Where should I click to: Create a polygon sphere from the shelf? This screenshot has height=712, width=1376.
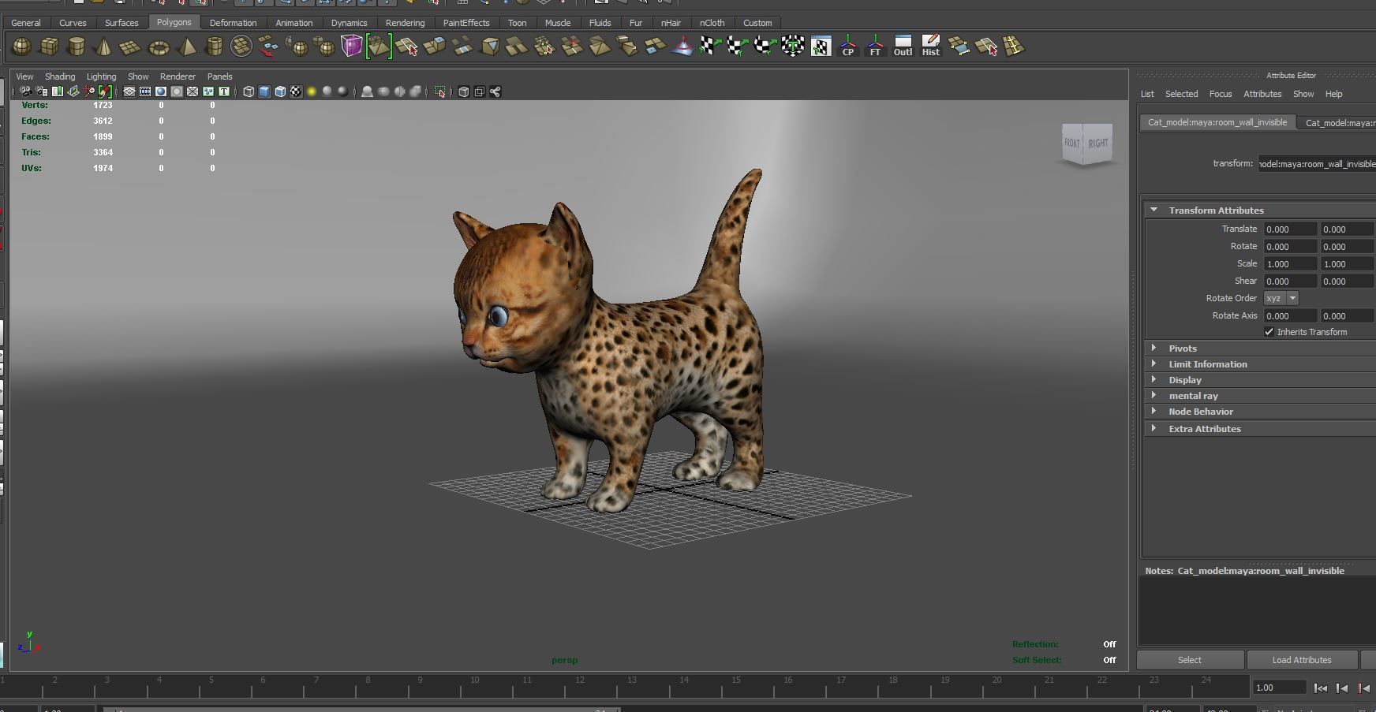coord(21,47)
